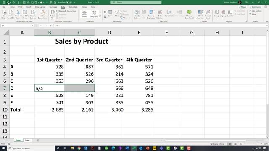Expand the formula bar

pos(267,26)
